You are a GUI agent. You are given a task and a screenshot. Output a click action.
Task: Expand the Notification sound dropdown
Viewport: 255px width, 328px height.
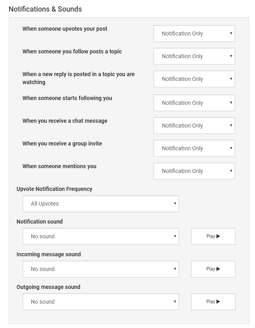coord(101,236)
